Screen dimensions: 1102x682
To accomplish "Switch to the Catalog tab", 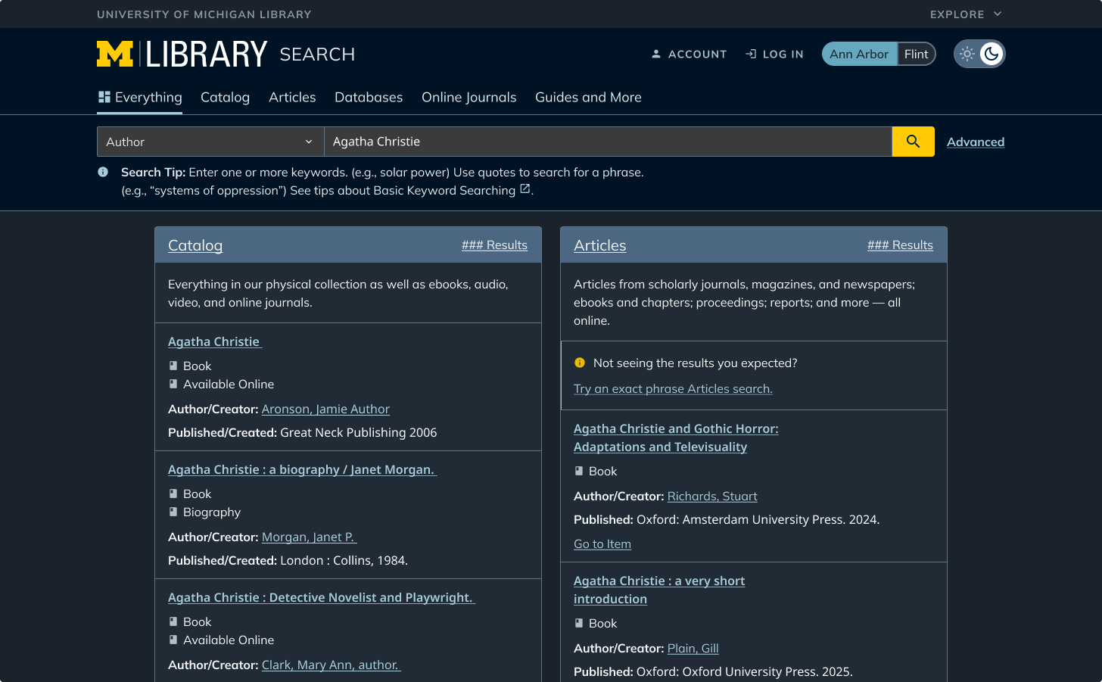I will click(225, 97).
